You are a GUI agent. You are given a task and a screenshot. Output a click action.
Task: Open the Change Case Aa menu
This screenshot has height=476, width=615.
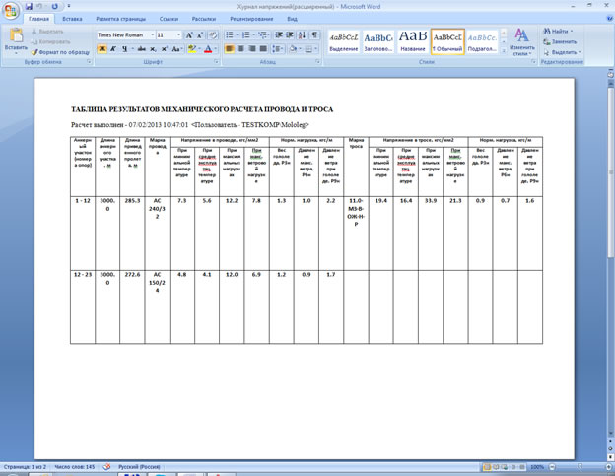click(x=176, y=49)
